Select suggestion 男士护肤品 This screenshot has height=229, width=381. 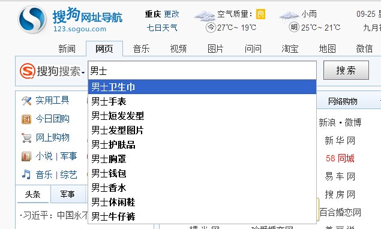click(202, 144)
